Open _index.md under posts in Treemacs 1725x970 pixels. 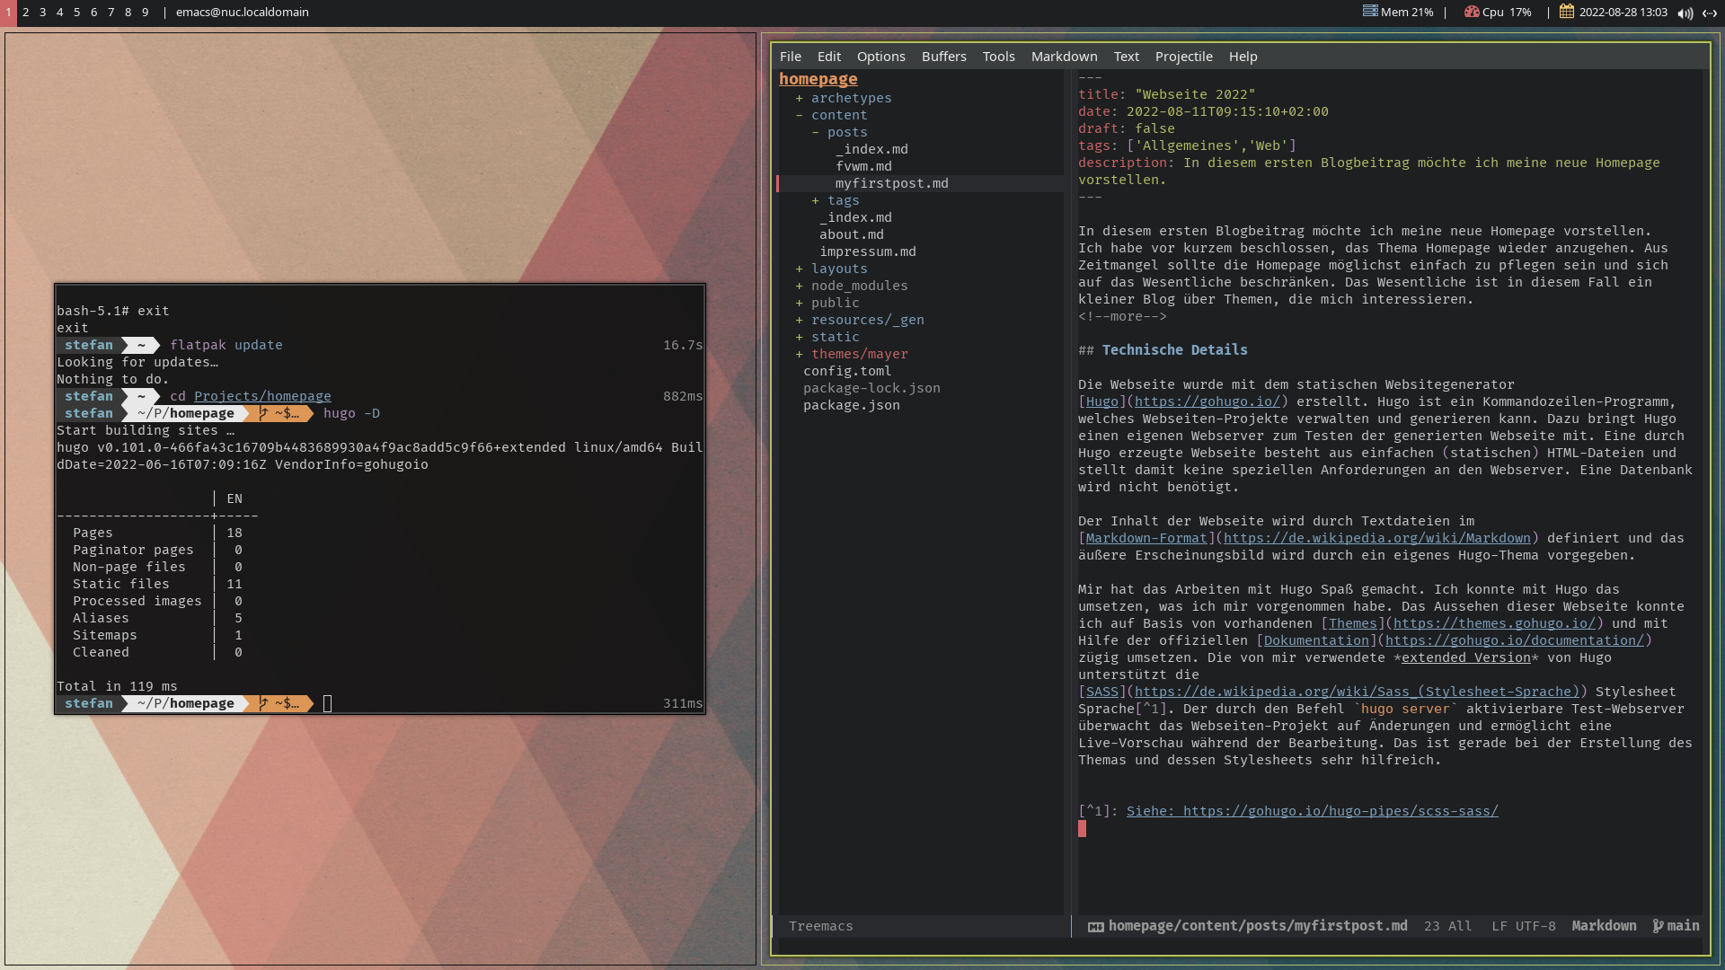pyautogui.click(x=871, y=149)
